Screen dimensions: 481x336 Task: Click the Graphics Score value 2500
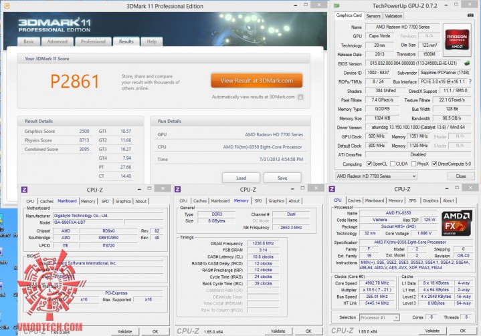[84, 132]
